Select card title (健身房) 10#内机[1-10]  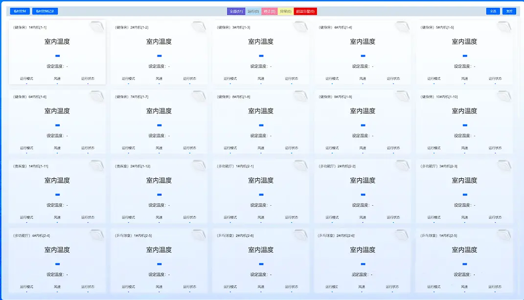[439, 97]
